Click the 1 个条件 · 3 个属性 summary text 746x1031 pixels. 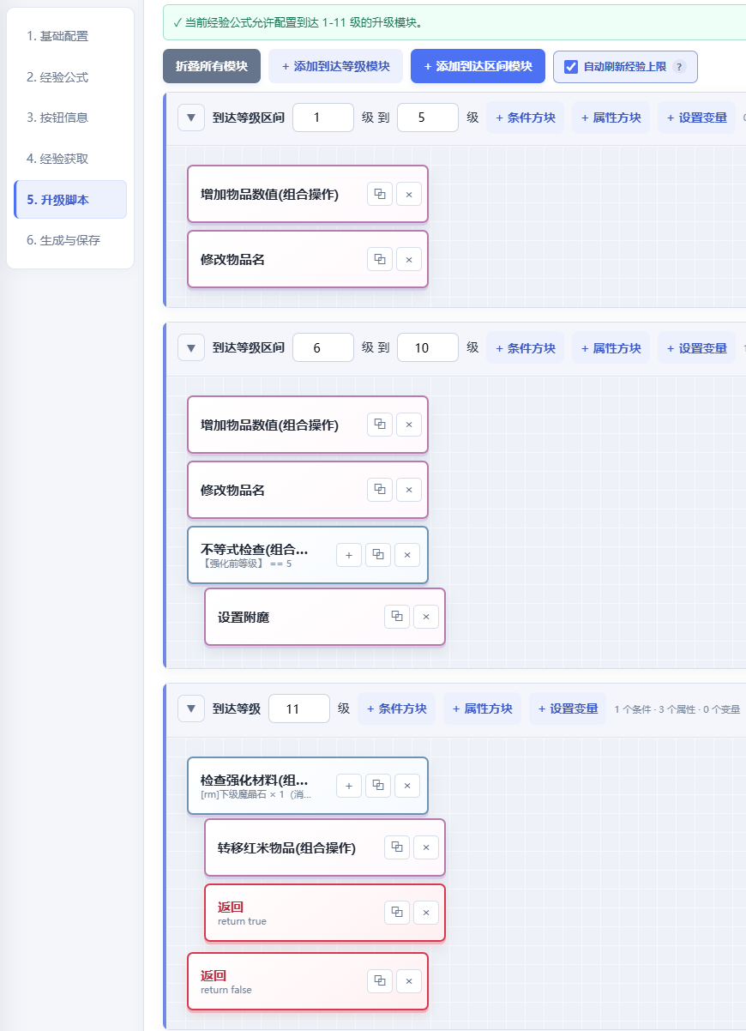(x=677, y=709)
